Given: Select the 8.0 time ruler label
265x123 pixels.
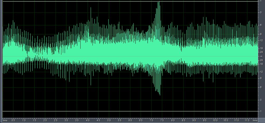Looking at the screenshot, I should (x=173, y=120).
